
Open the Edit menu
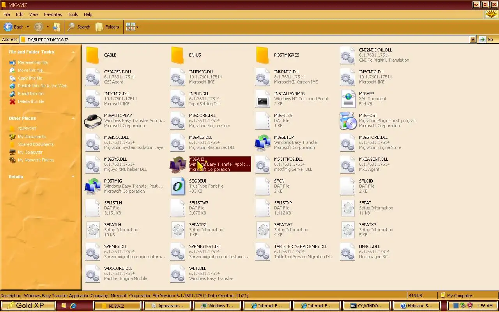pos(19,14)
